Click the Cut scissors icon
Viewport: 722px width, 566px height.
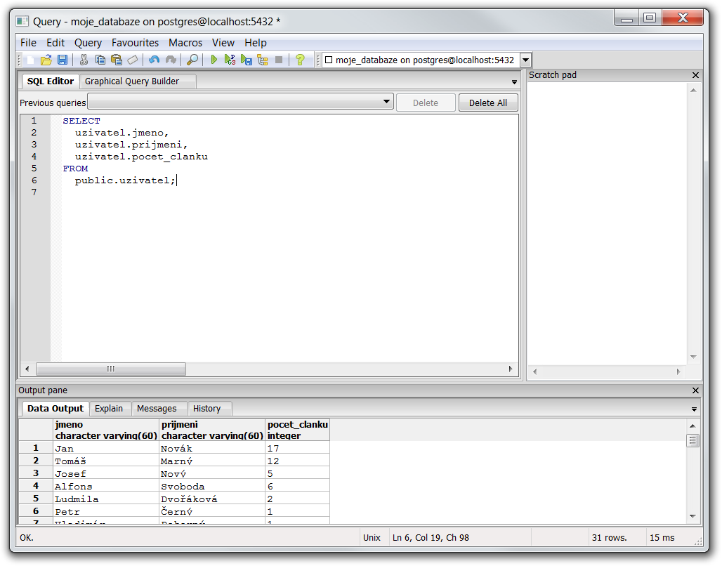tap(84, 60)
